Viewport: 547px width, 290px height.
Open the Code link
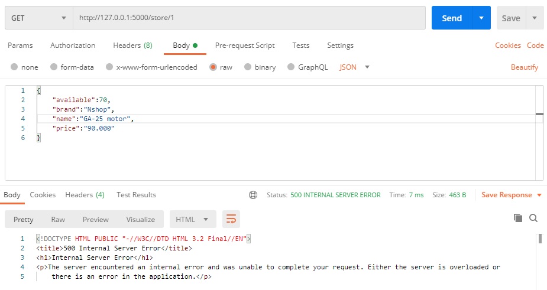[535, 45]
